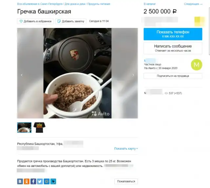Share listing on Odnoklassniki icon

coord(27,181)
